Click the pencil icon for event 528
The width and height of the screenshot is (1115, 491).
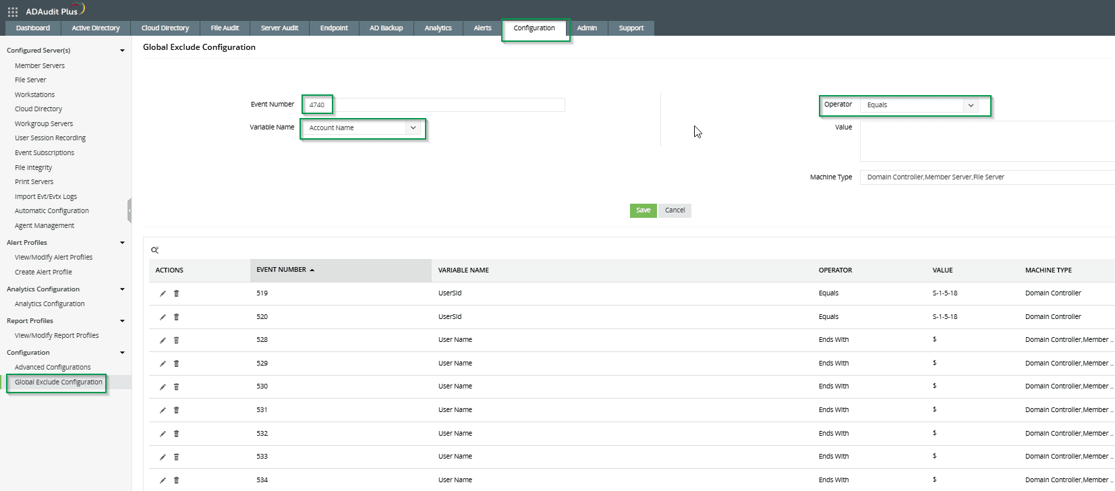(x=163, y=341)
